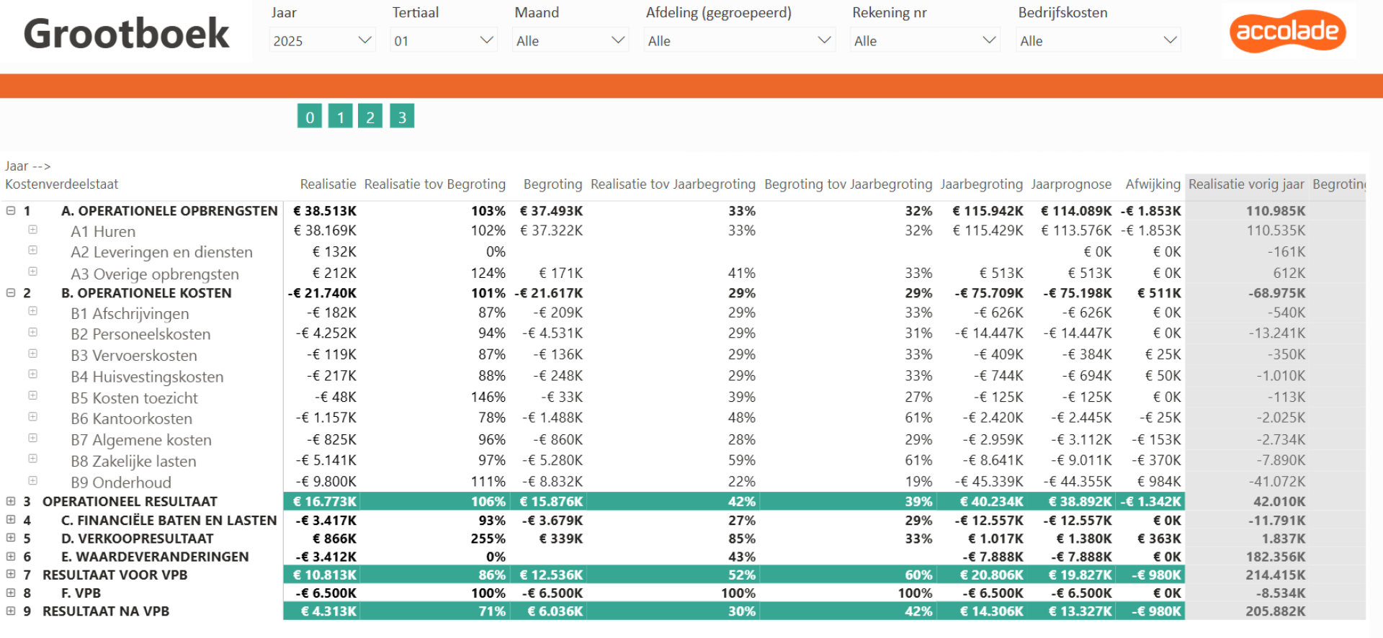The image size is (1383, 638).
Task: Click Verkoopresultaat percentage 255%
Action: pyautogui.click(x=488, y=539)
